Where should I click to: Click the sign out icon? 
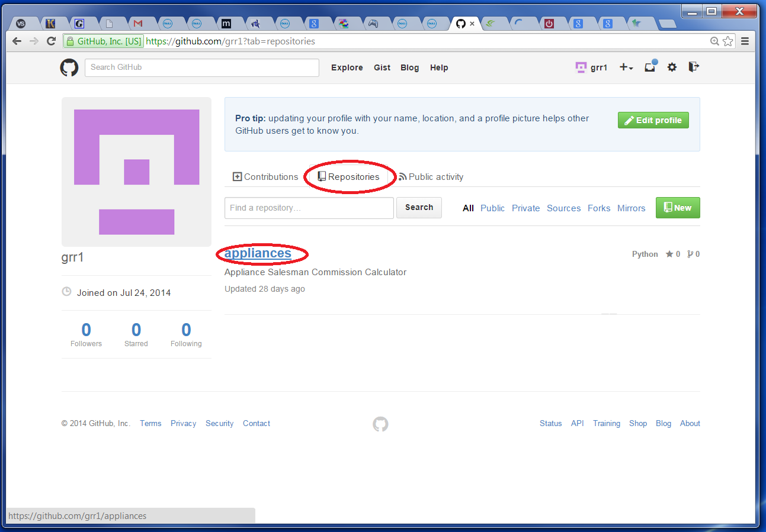[694, 67]
